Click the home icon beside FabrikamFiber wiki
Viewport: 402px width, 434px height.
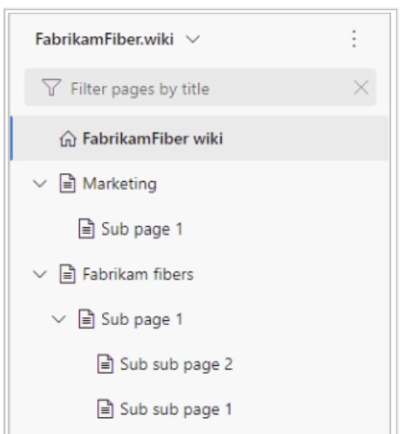[x=67, y=138]
